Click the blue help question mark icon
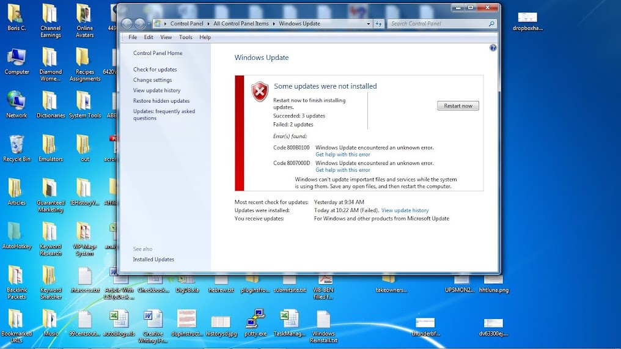The image size is (621, 349). 493,48
